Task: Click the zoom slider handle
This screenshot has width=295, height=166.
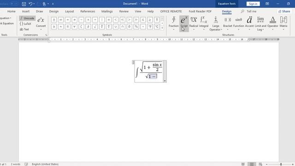Action: click(281, 164)
